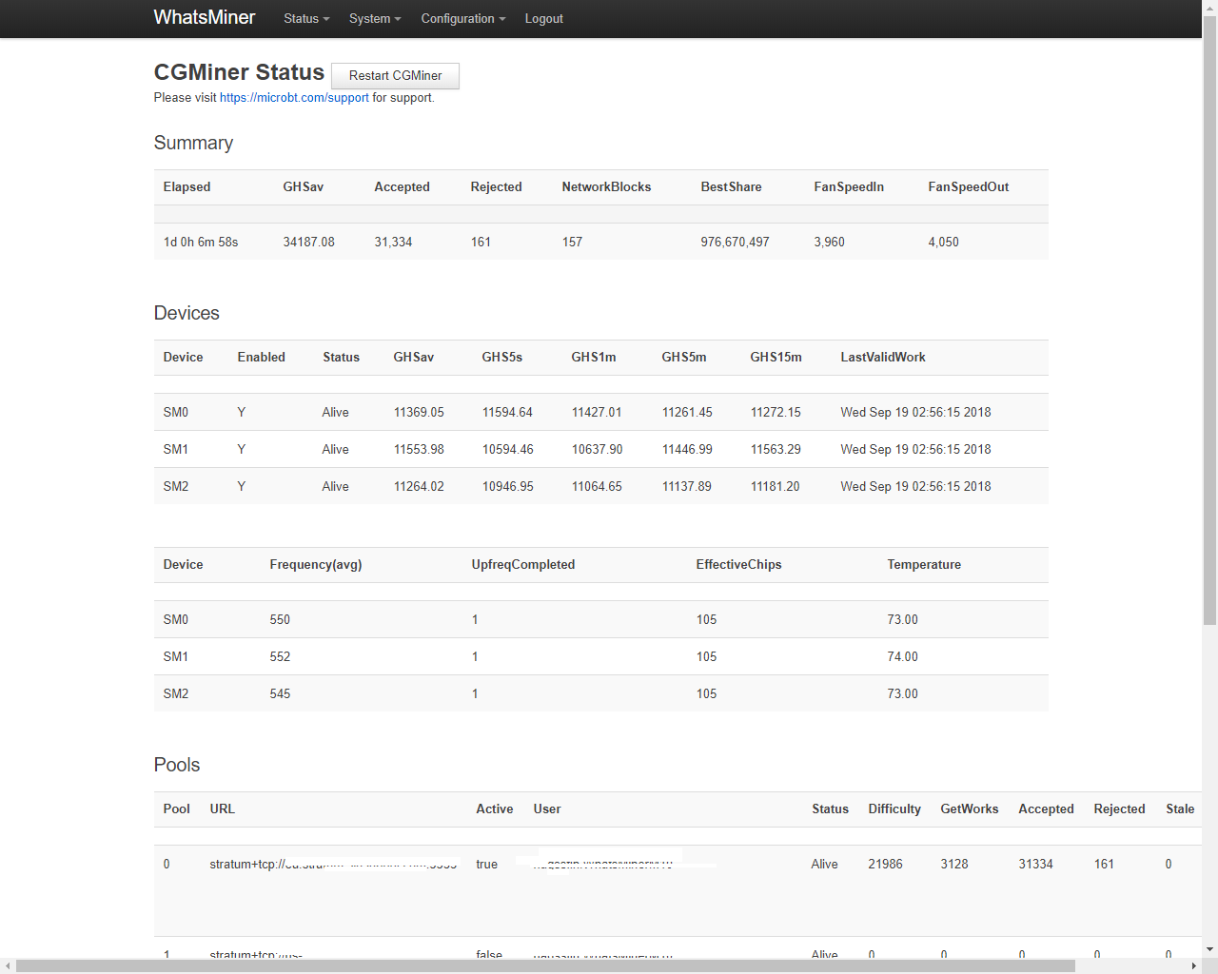
Task: Select SM1 GHS15m value 11563.29
Action: pos(776,450)
